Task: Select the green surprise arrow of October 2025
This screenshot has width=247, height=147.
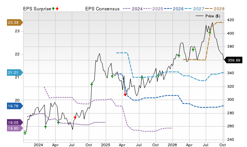Action: click(x=159, y=75)
